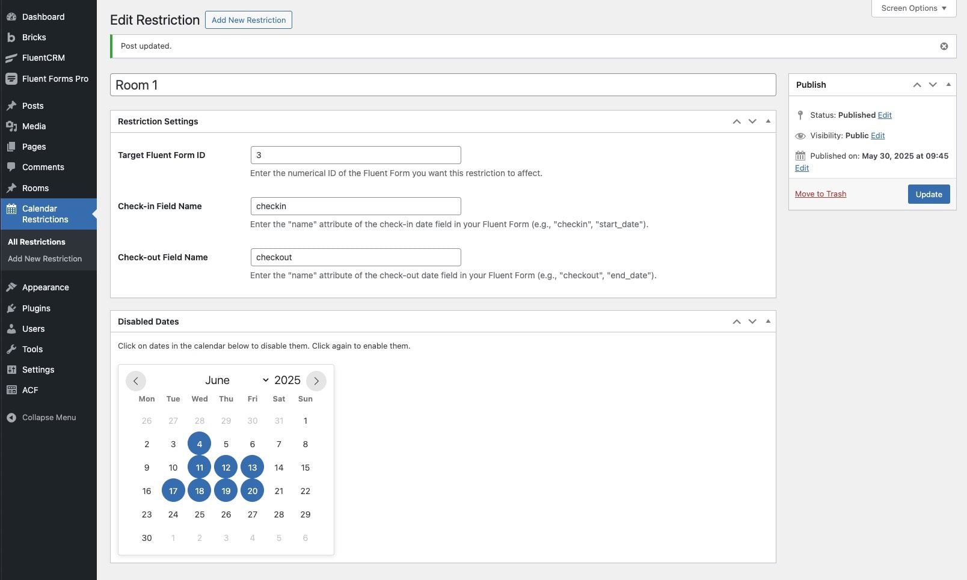Open the ACF menu
Image resolution: width=967 pixels, height=580 pixels.
(30, 390)
